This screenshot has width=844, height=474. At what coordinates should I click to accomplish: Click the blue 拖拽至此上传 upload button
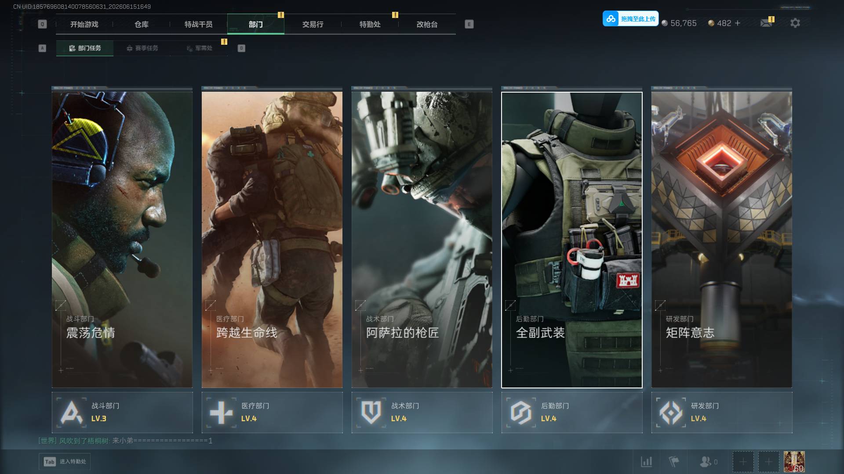pyautogui.click(x=630, y=18)
